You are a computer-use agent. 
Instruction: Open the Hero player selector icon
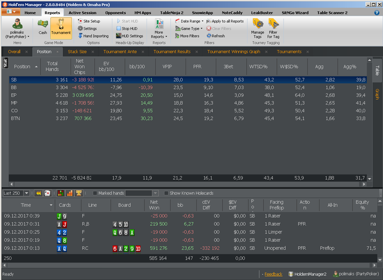pyautogui.click(x=17, y=24)
